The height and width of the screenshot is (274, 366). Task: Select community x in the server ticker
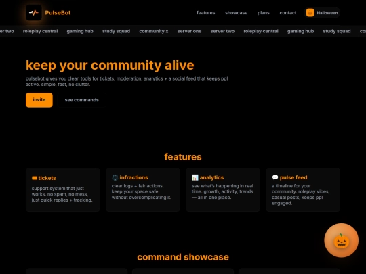[154, 31]
